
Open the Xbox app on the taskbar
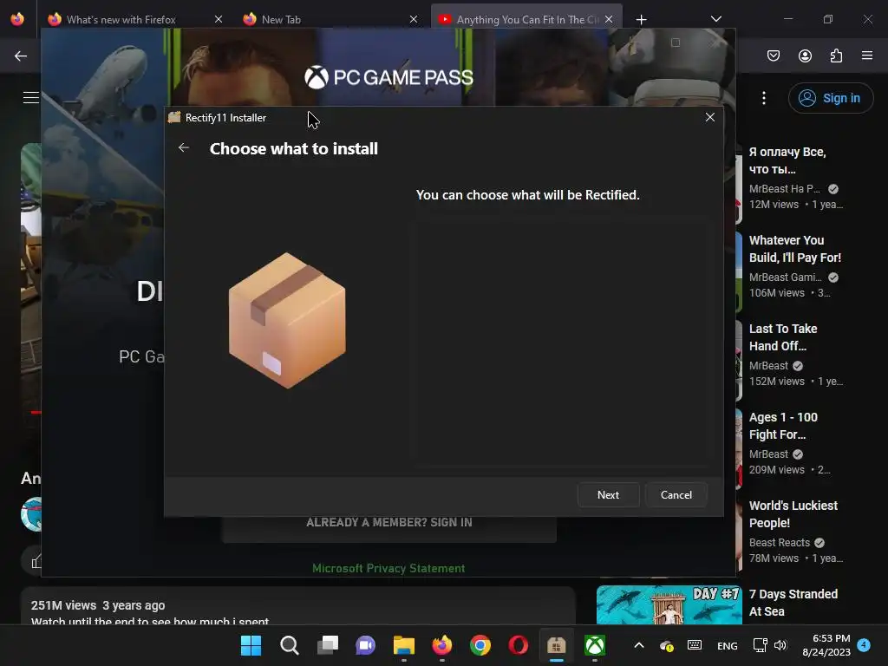(x=595, y=645)
